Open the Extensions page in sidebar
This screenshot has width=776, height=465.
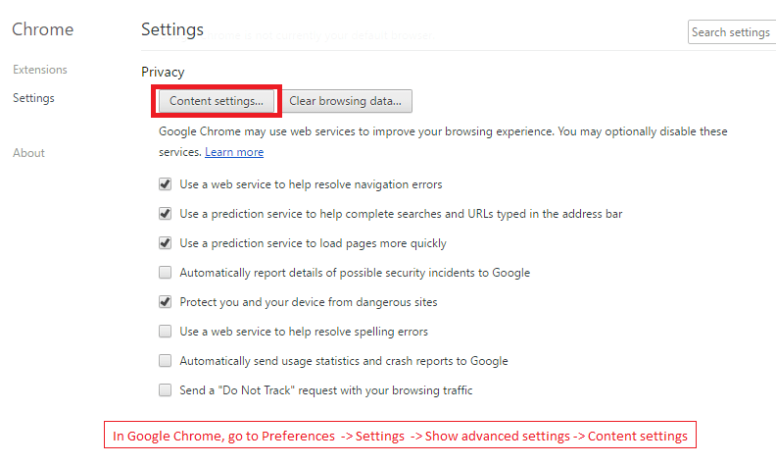point(40,70)
